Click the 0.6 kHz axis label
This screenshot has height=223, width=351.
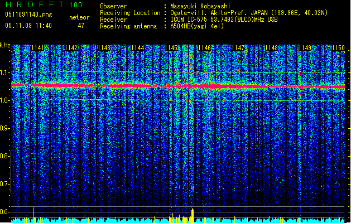4,212
